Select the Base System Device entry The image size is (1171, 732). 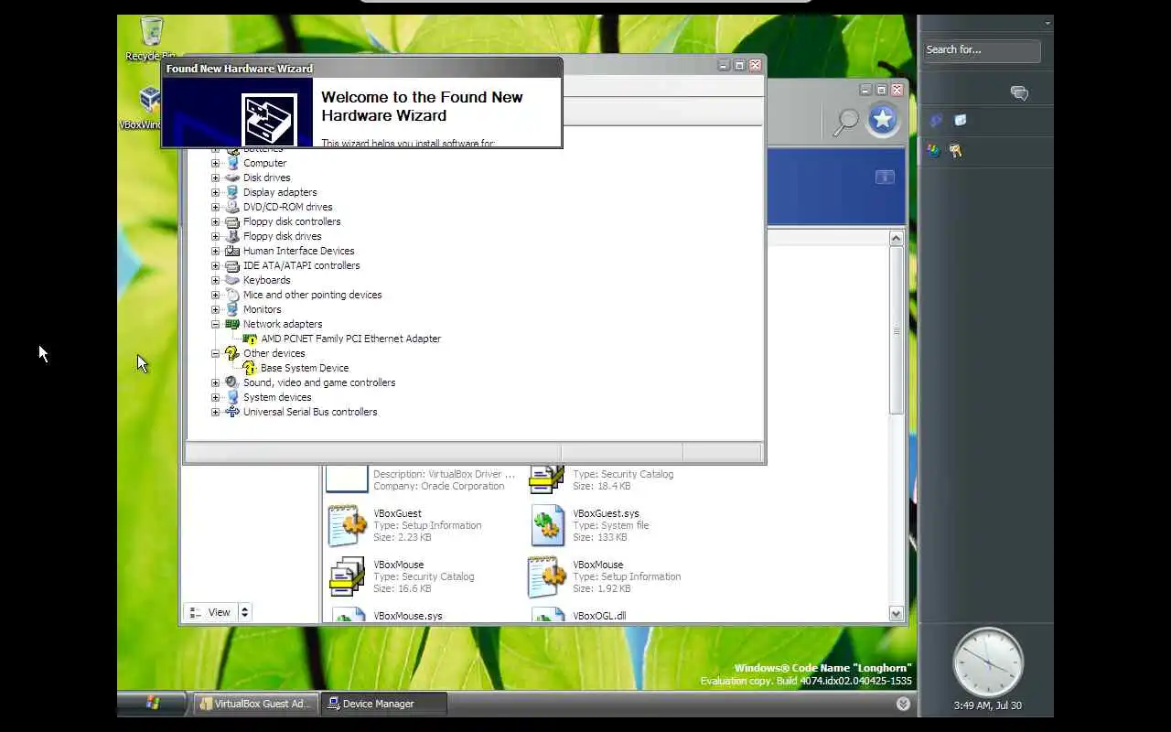(305, 368)
